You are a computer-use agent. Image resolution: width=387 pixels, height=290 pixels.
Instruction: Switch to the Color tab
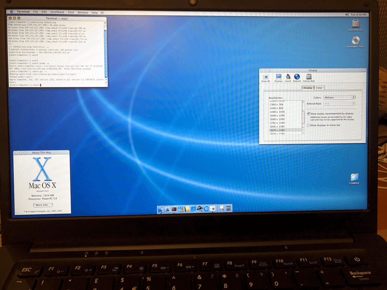319,88
